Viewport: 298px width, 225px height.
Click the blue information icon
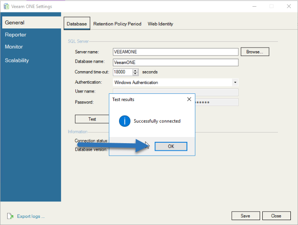[x=124, y=121]
